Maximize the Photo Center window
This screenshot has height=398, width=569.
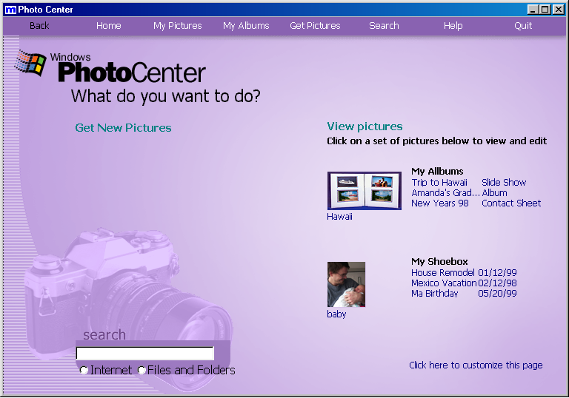(x=545, y=10)
